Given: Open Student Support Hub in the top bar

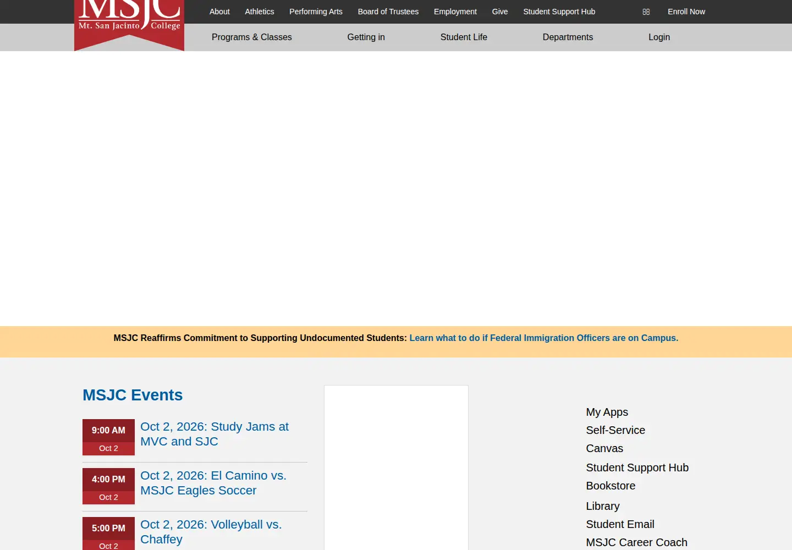Looking at the screenshot, I should pyautogui.click(x=559, y=12).
